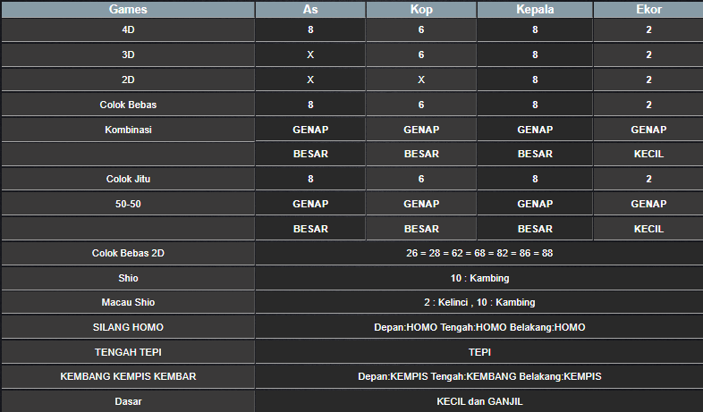
Task: Click the Kop column header
Action: [421, 10]
